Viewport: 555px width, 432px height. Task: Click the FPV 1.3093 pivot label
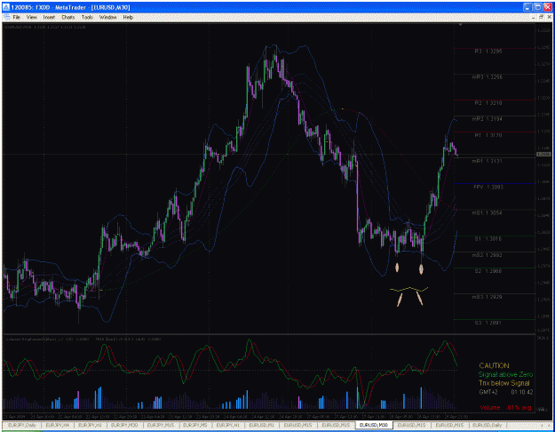(488, 188)
